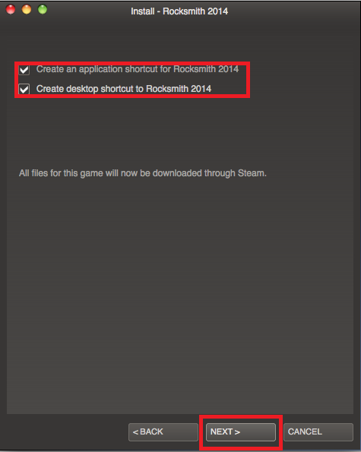Click the empty dark panel below the message
Screen dimensions: 361x452
coord(180,294)
